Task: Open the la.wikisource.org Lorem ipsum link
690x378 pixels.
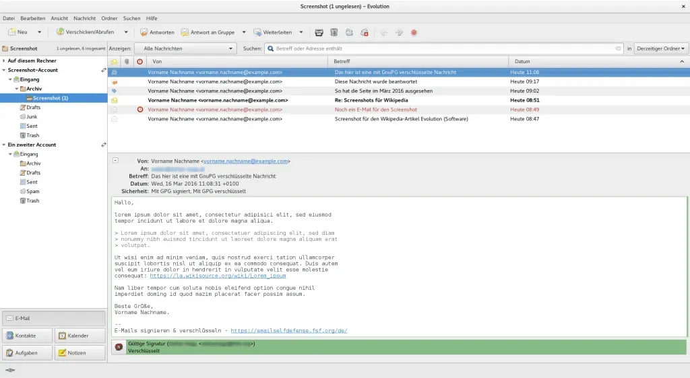Action: point(218,276)
